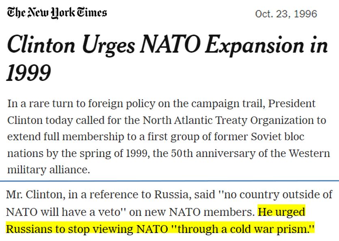
Task: Click 'Expansion' in the headline
Action: tap(255, 46)
